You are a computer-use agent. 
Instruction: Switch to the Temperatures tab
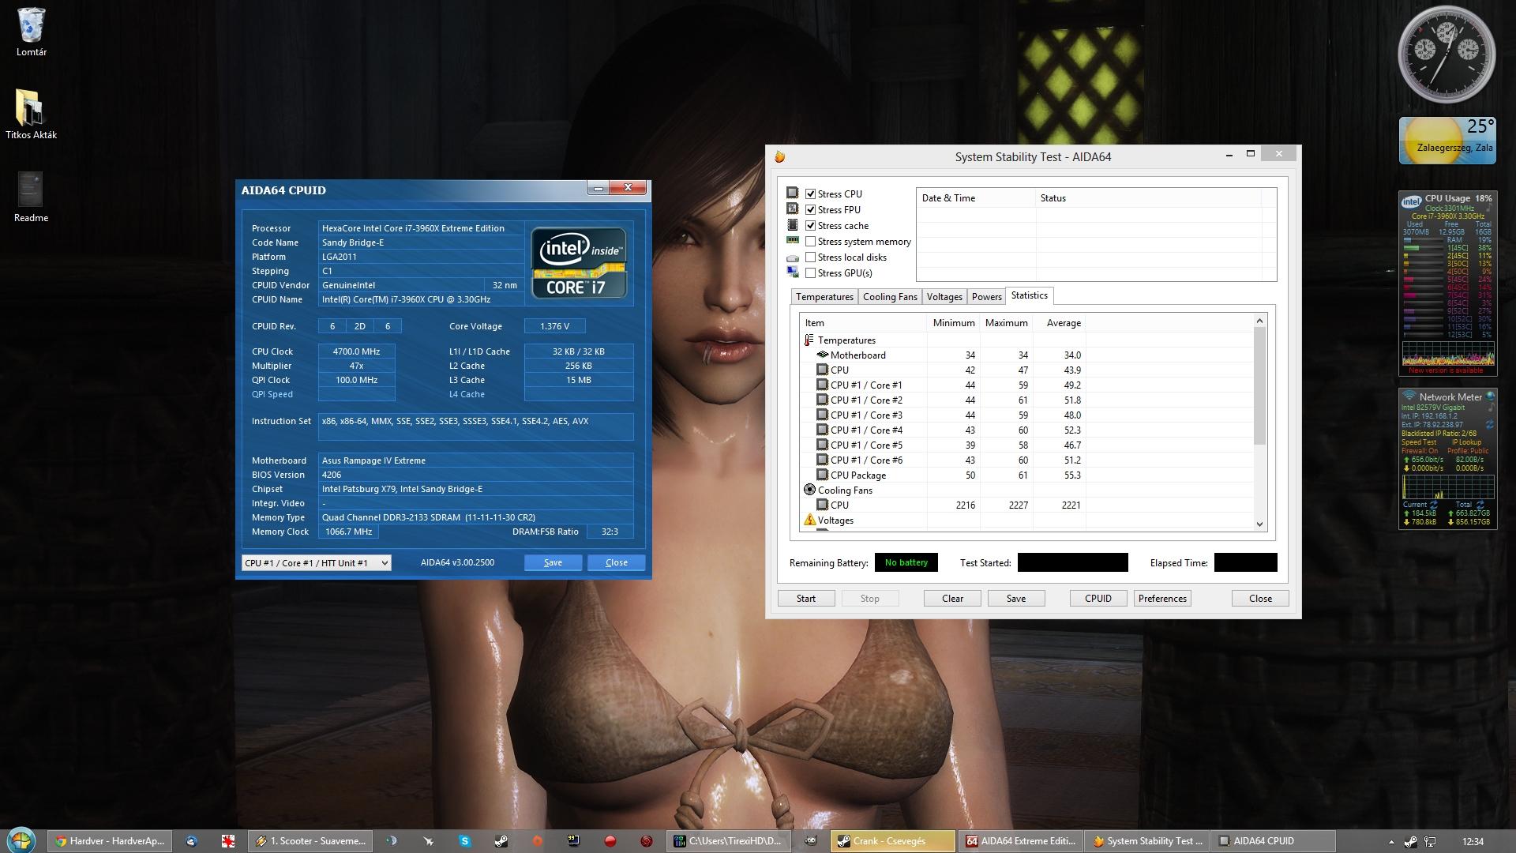[x=824, y=297]
